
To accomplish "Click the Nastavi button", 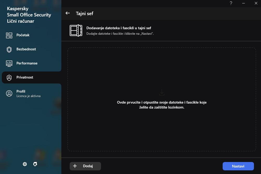I will [x=238, y=166].
